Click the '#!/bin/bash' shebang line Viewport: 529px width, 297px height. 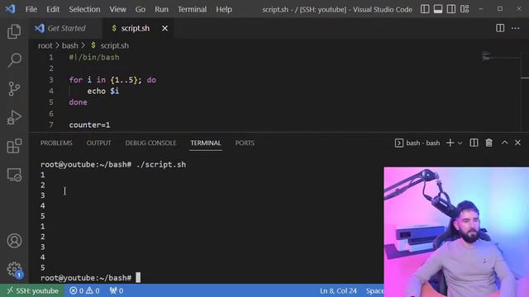(x=94, y=57)
